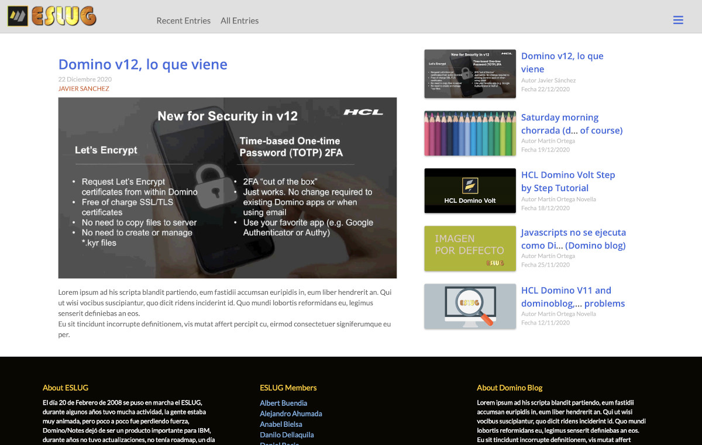The image size is (702, 445).
Task: Open Saturday morning chorrada entry link
Action: coord(572,124)
